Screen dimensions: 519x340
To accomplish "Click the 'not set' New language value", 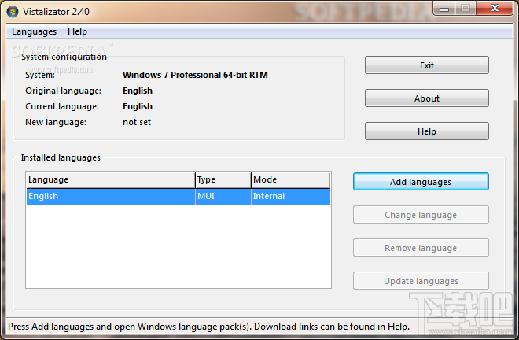I will point(137,122).
